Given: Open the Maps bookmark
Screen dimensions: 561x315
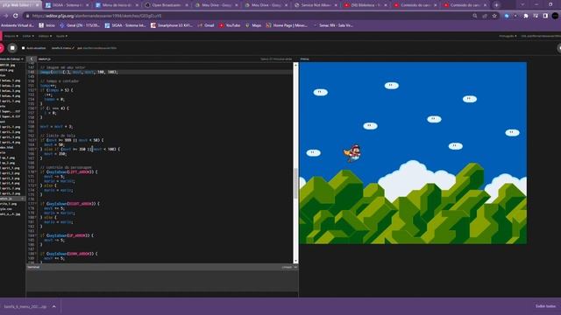Looking at the screenshot, I should pos(253,25).
